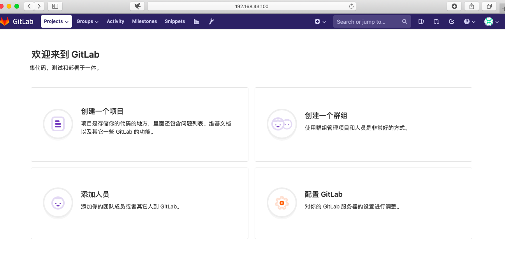505x263 pixels.
Task: Click the description 添加你的团队成员或者其它人到 GitLab。
Action: point(132,207)
